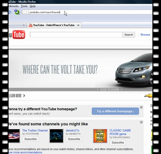Open the Classic Game Room channel thumbnail
The width and height of the screenshot is (161, 154).
pos(100,136)
